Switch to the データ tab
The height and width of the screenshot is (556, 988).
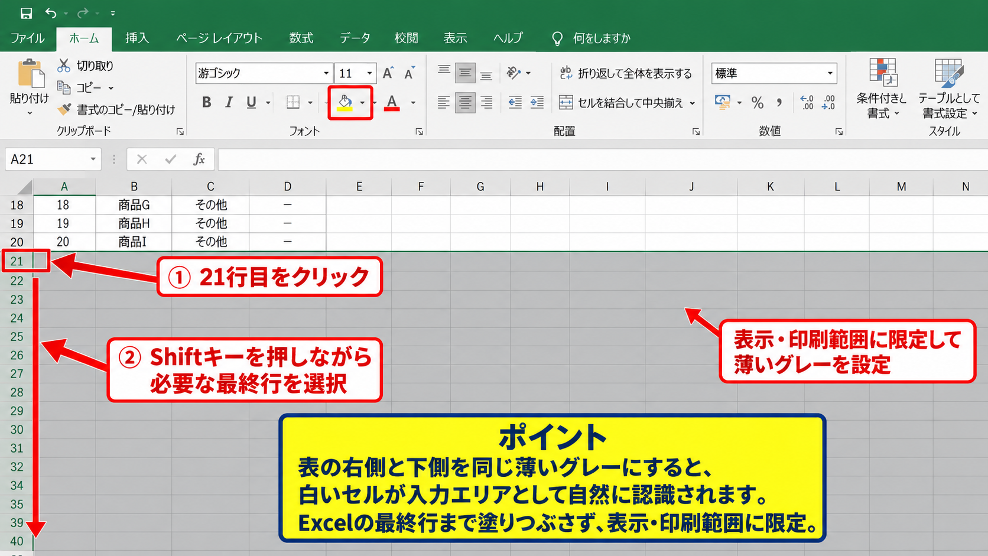[x=355, y=38]
